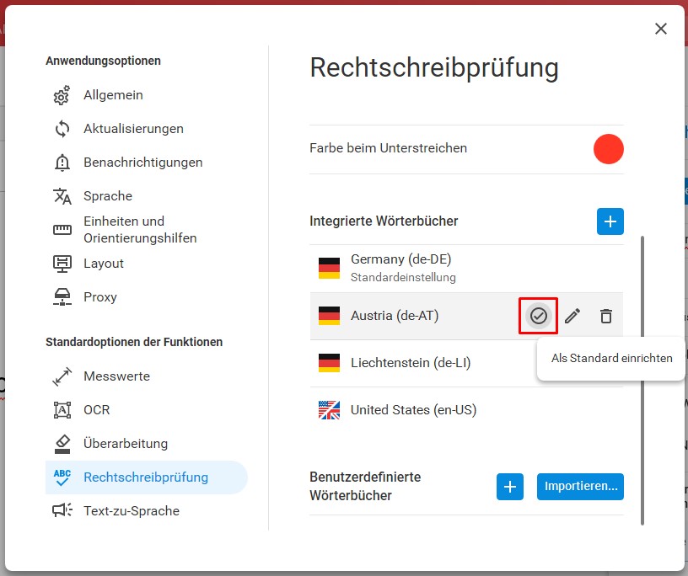Open the Allgemein settings page
The height and width of the screenshot is (576, 688).
[147, 95]
